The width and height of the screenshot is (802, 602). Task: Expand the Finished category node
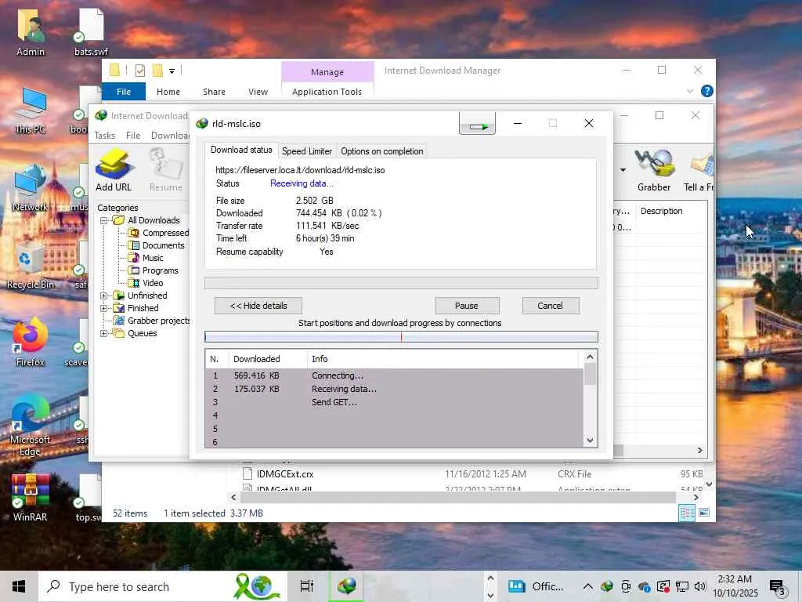tap(104, 308)
